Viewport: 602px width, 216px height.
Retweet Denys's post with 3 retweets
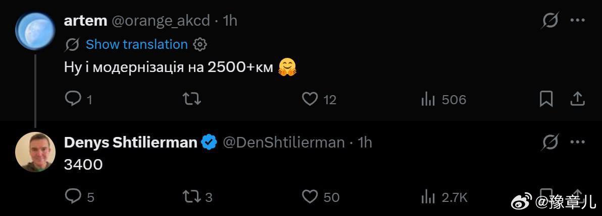point(191,197)
